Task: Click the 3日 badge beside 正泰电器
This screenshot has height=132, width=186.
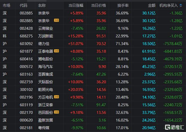Action: point(57,51)
